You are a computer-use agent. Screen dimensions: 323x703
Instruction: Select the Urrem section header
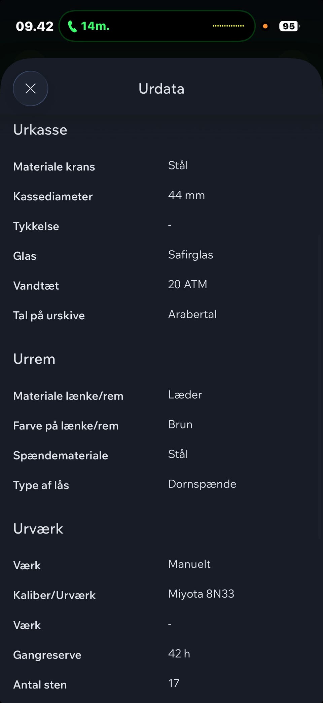pos(34,359)
